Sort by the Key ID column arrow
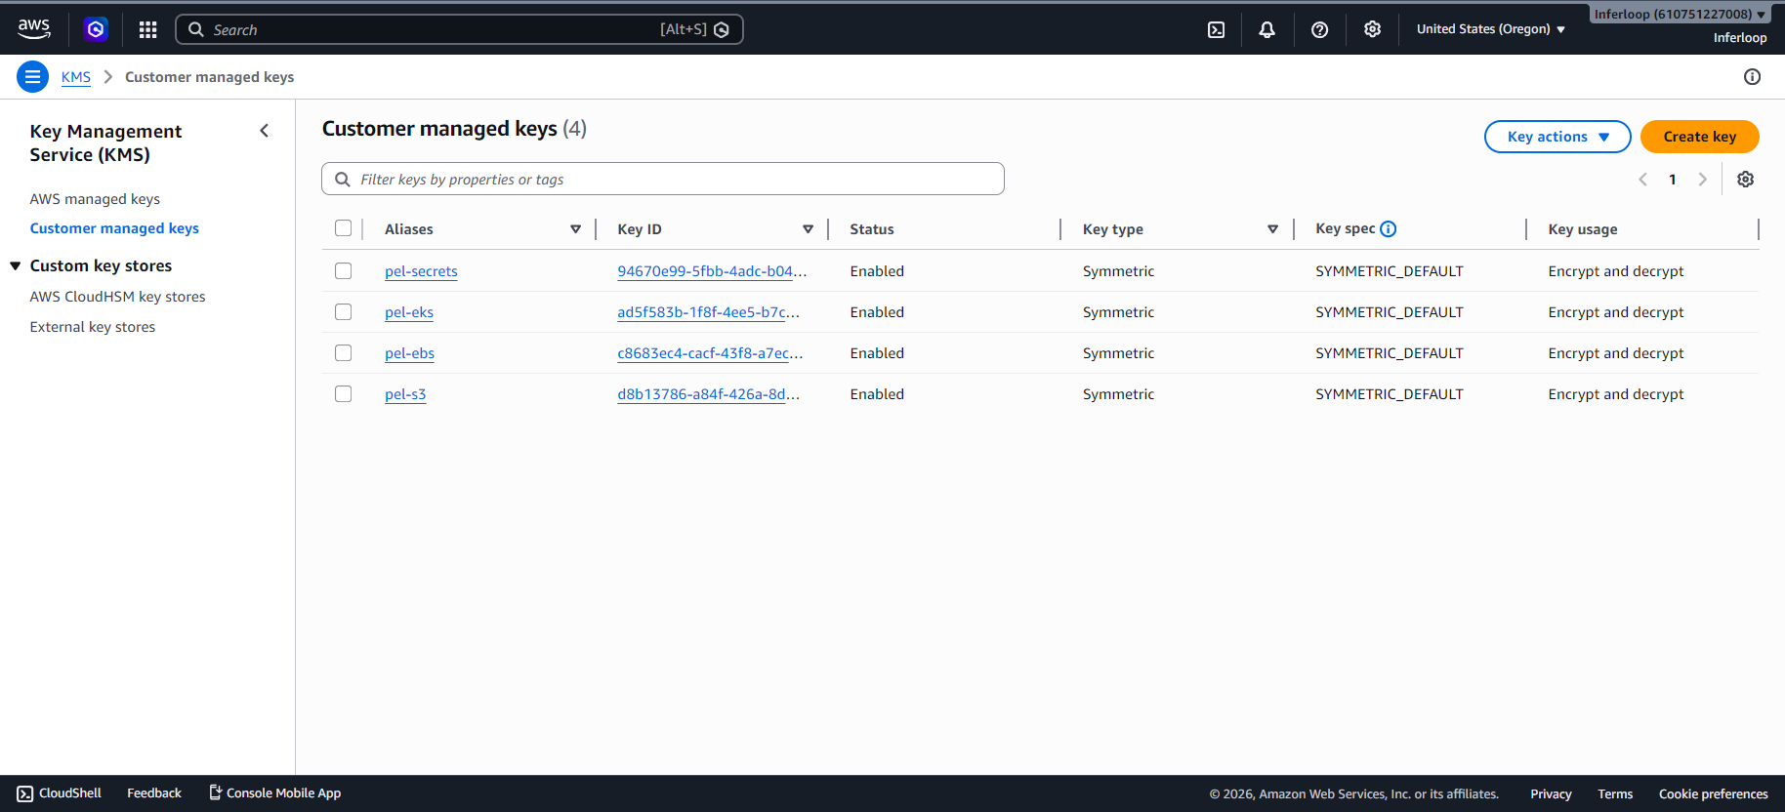The image size is (1785, 812). click(808, 229)
